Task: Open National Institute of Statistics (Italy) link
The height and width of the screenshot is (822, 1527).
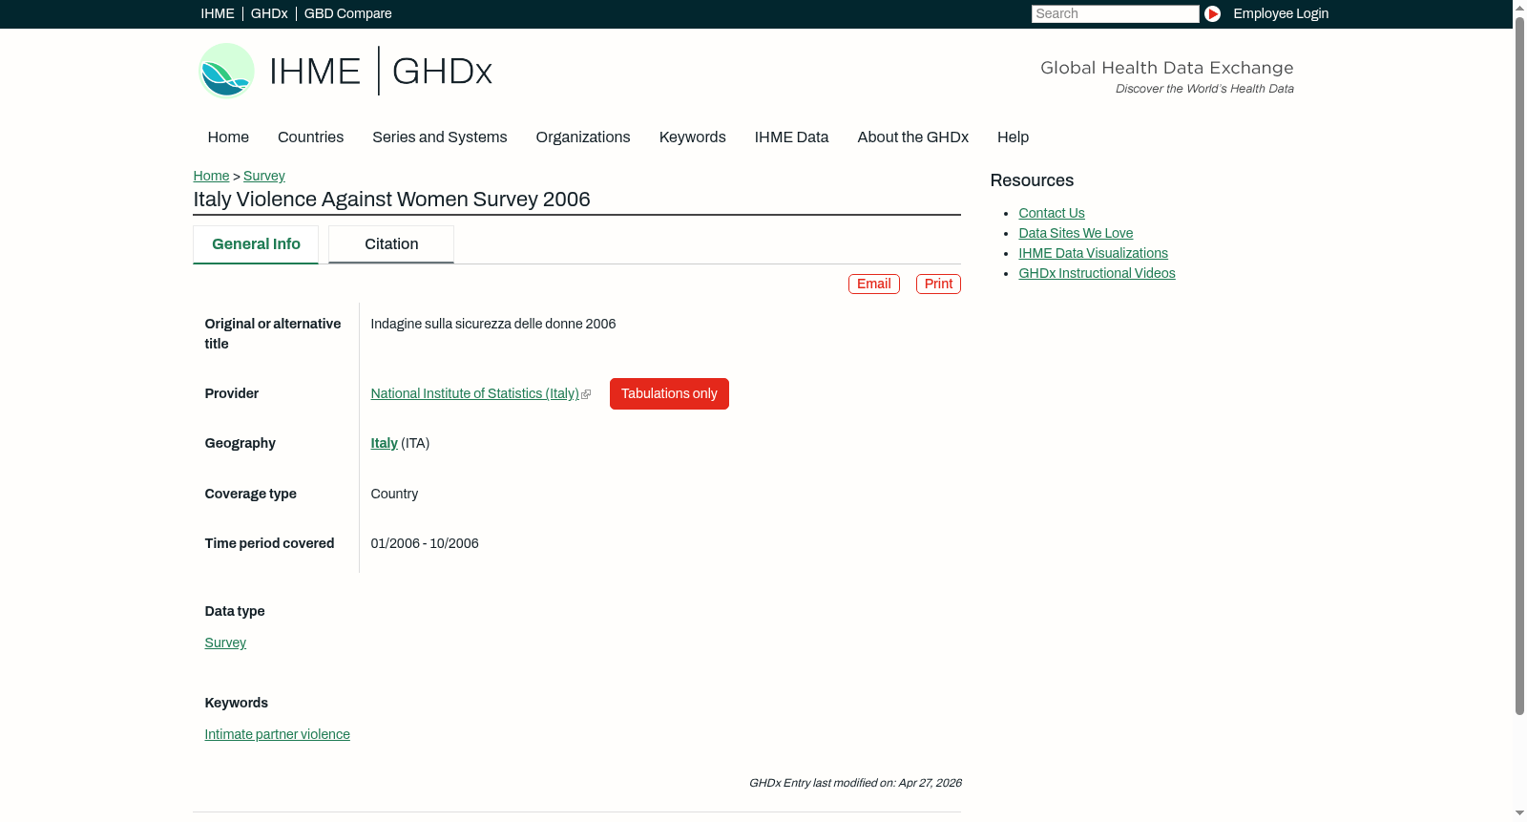Action: pyautogui.click(x=474, y=393)
